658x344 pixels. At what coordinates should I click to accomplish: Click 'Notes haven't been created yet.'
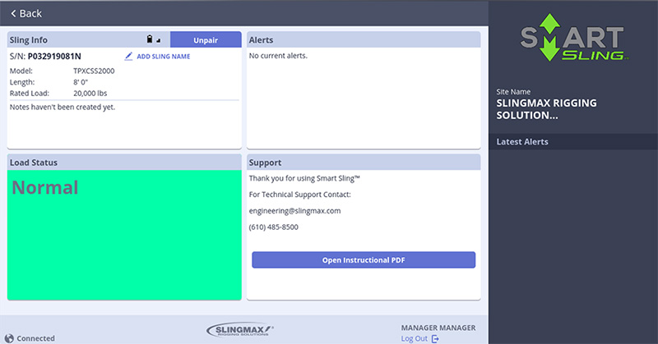[63, 107]
